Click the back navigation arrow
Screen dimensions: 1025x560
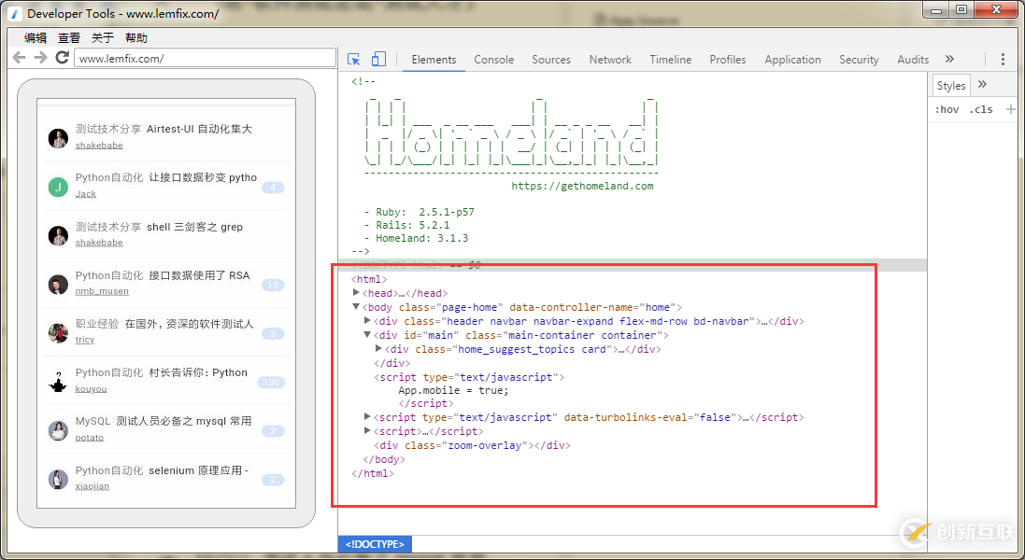point(19,57)
